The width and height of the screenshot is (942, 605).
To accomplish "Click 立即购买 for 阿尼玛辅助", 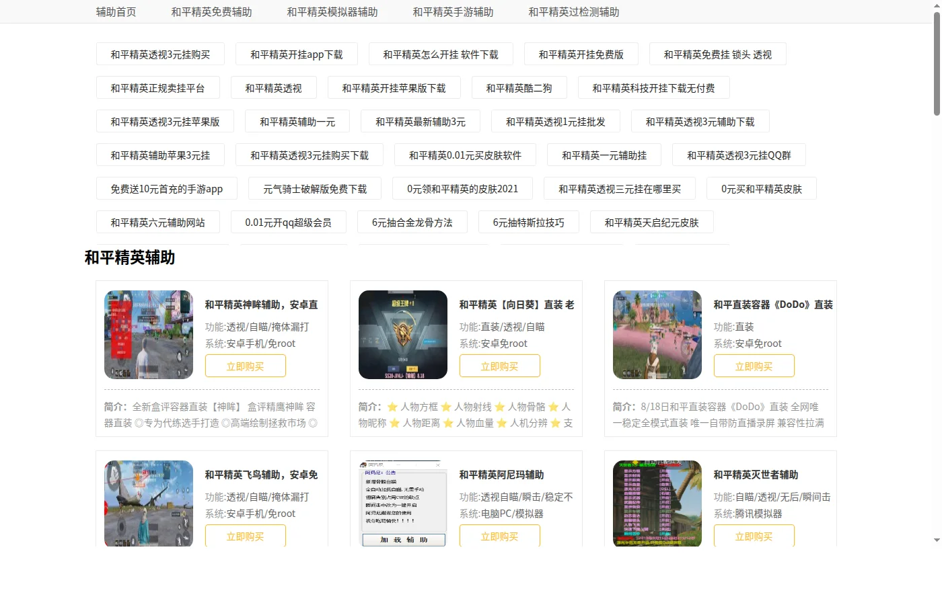I will pyautogui.click(x=500, y=536).
